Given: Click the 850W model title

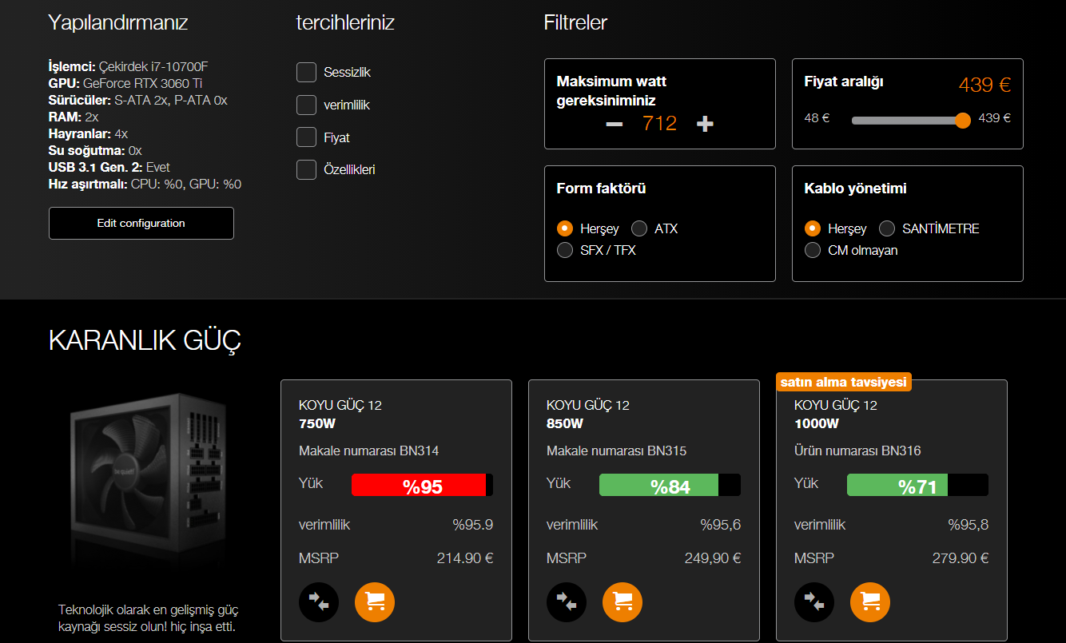Looking at the screenshot, I should pos(588,414).
